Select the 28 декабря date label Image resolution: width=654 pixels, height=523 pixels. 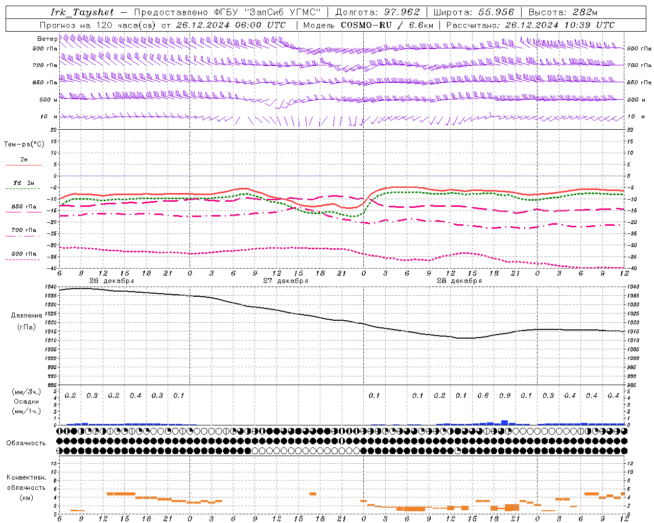(x=459, y=281)
